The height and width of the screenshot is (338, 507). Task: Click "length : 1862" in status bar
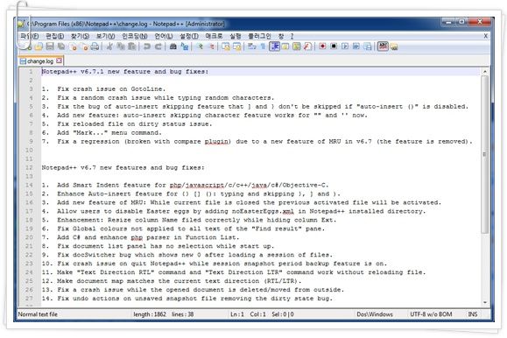click(150, 314)
